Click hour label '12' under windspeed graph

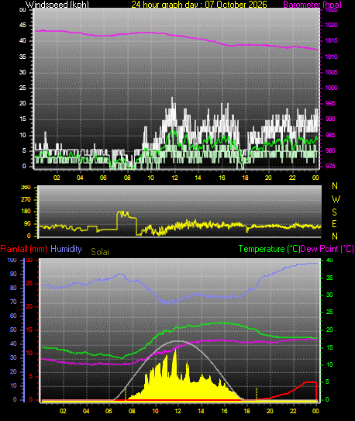click(x=174, y=178)
